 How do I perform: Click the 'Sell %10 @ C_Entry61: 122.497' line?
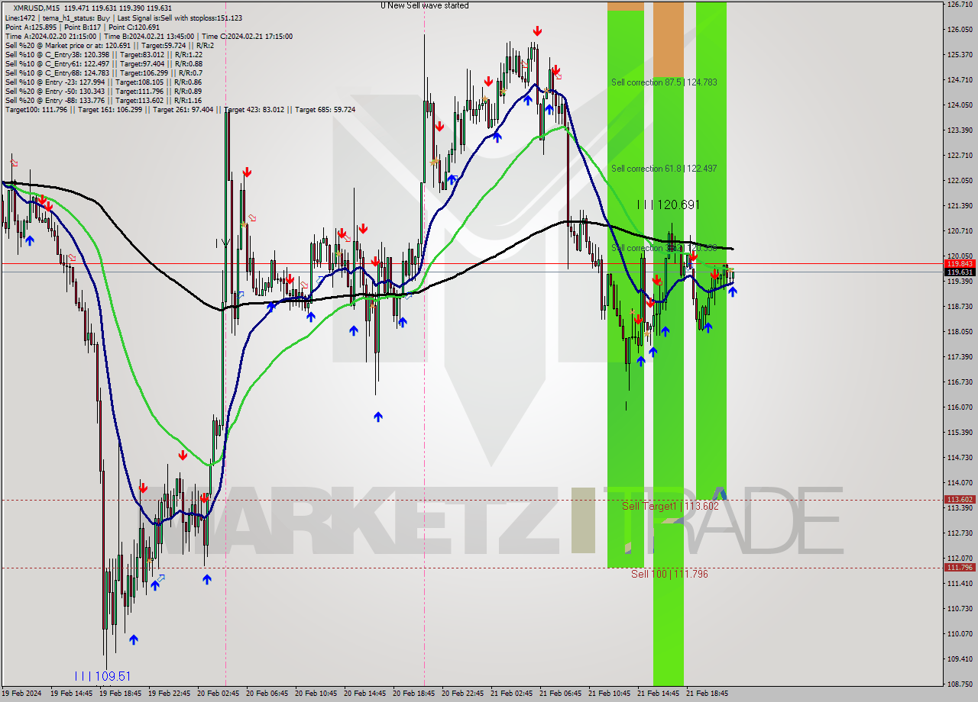tap(103, 63)
